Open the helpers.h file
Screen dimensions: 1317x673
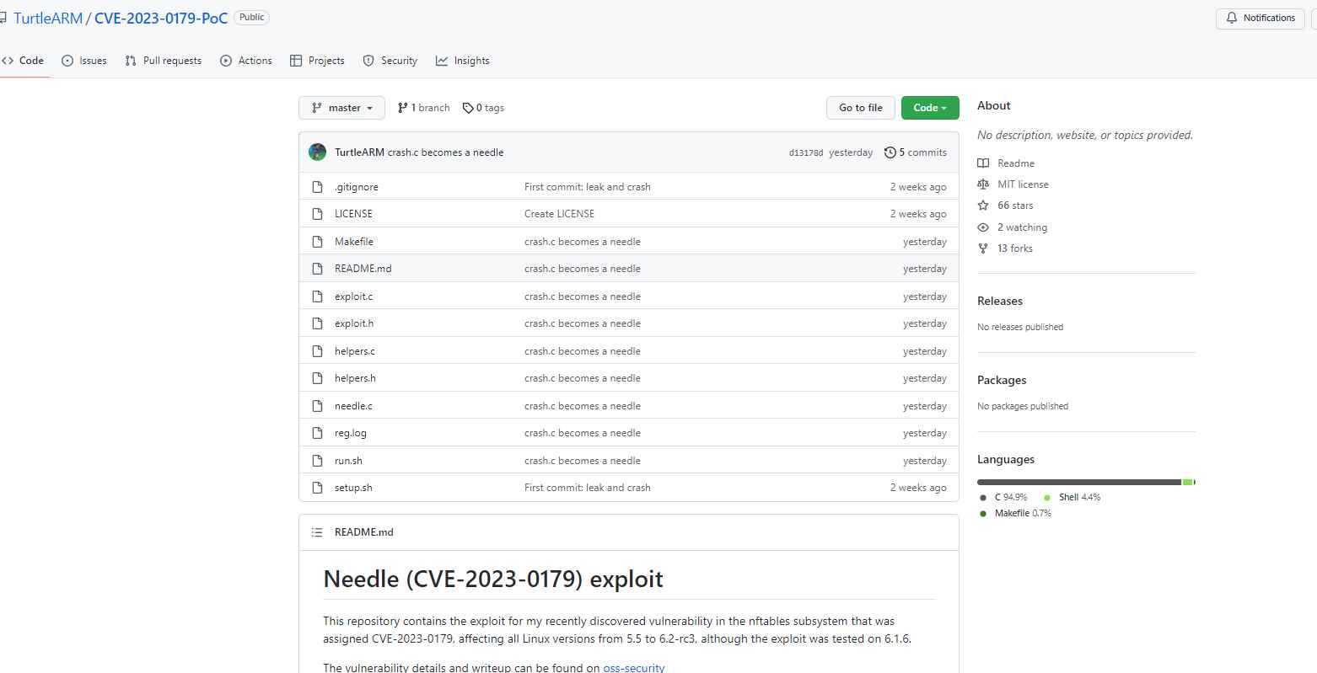355,378
